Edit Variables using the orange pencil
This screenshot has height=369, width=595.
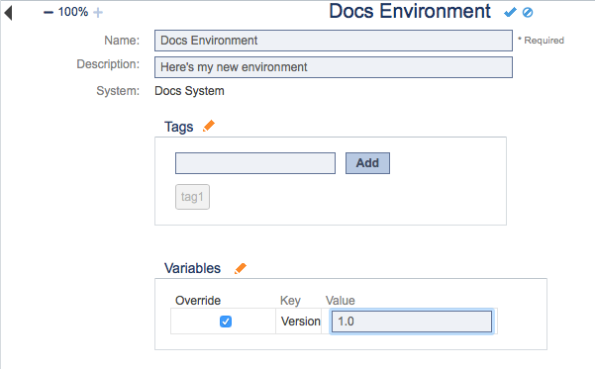241,268
